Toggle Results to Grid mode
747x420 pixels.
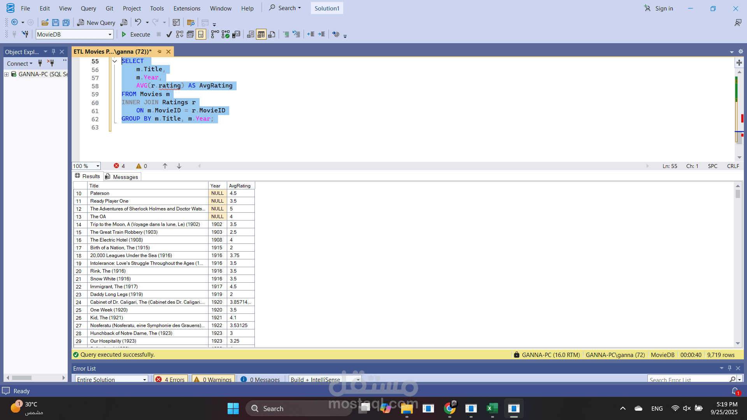click(x=261, y=35)
